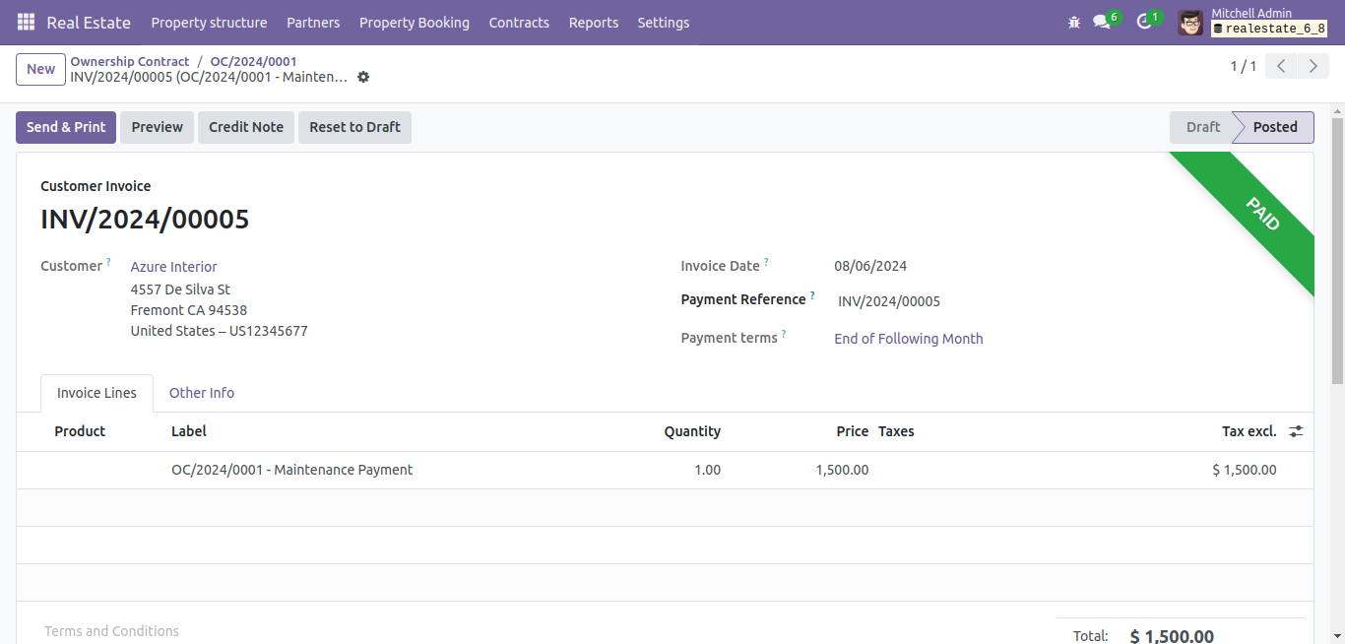Open Azure Interior customer link
The width and height of the screenshot is (1345, 644).
174,267
